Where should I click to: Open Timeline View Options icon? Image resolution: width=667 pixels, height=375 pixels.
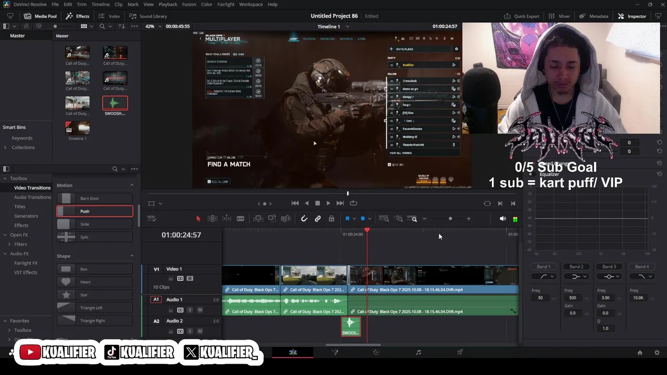coord(152,219)
